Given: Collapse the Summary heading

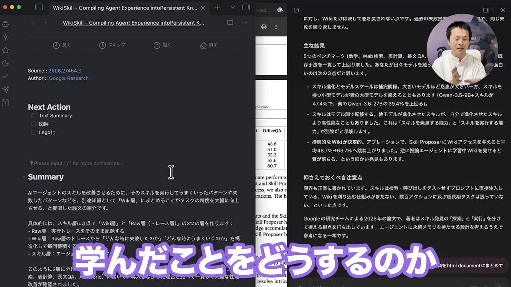Looking at the screenshot, I should point(24,177).
